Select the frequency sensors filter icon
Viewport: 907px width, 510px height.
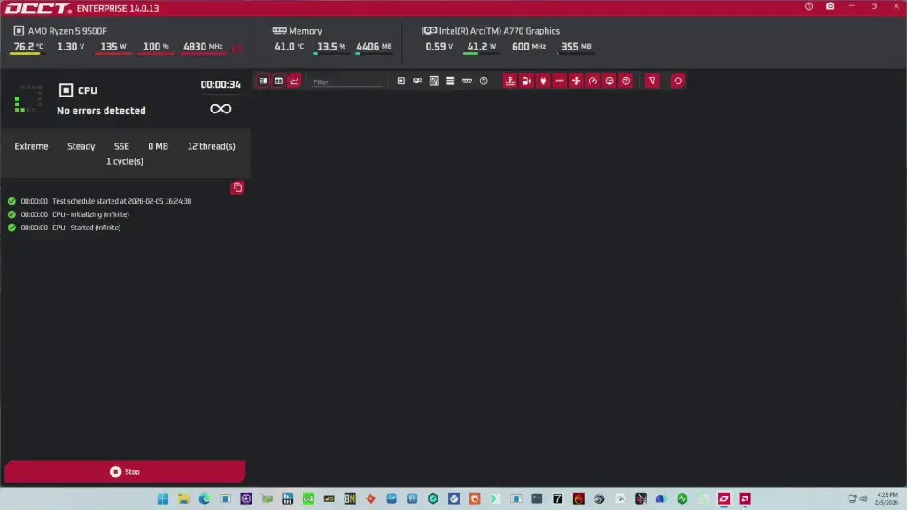tap(561, 81)
